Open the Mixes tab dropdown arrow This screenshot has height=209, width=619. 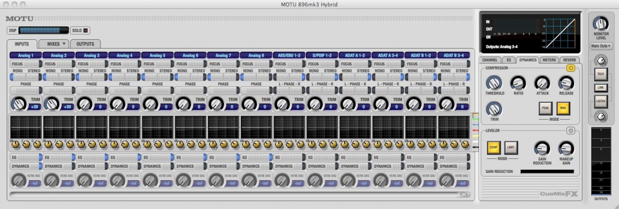click(x=64, y=44)
